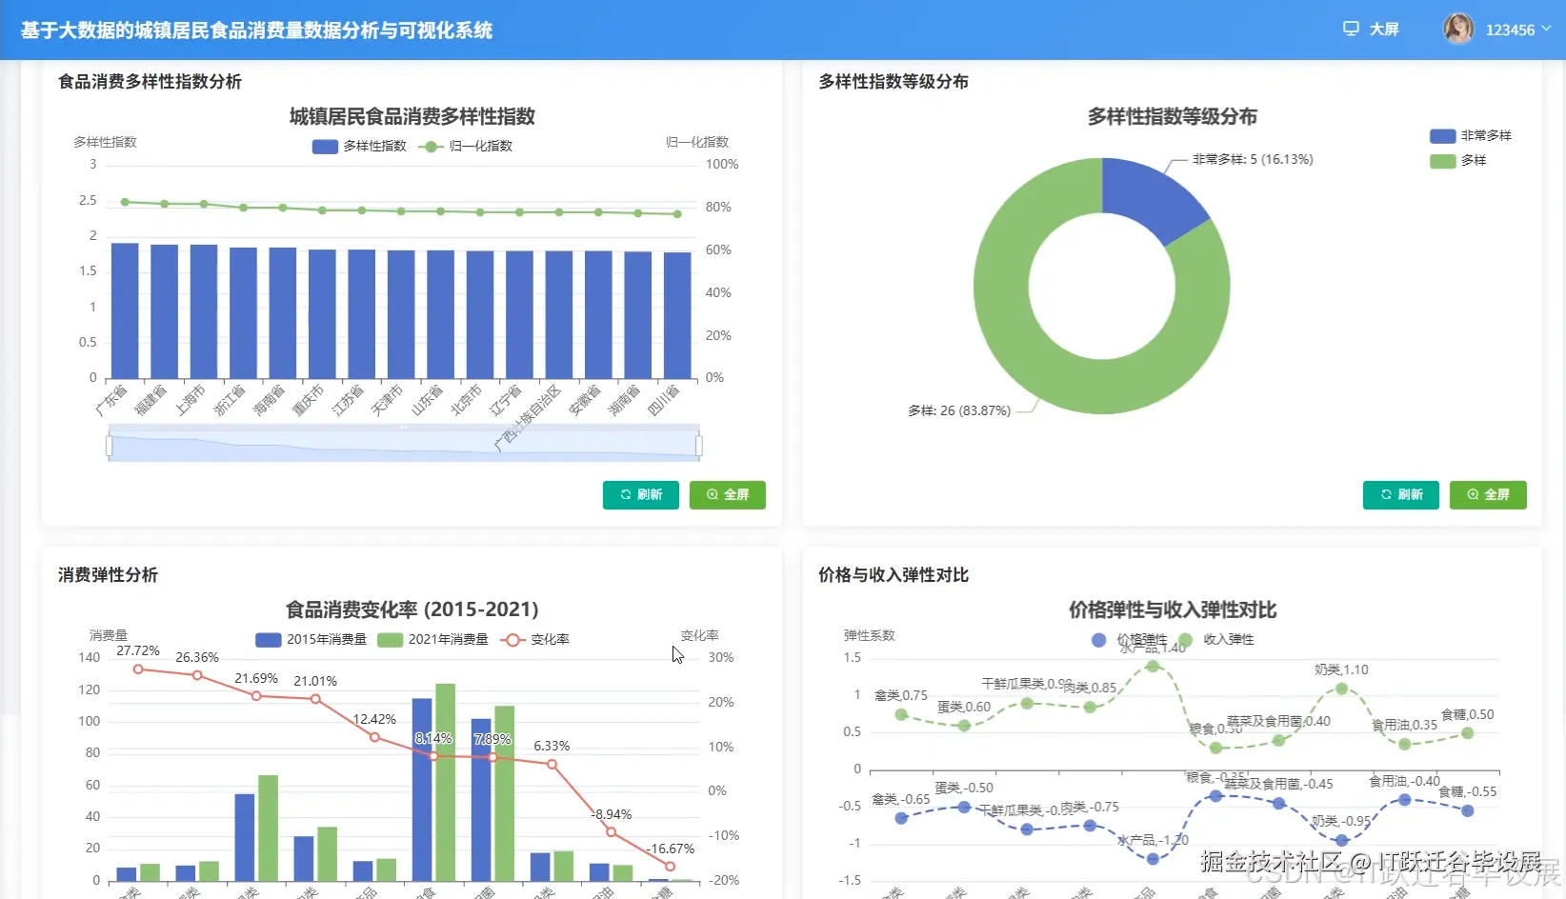Image resolution: width=1566 pixels, height=899 pixels.
Task: Click the 6.33% change rate data point
Action: point(552,765)
